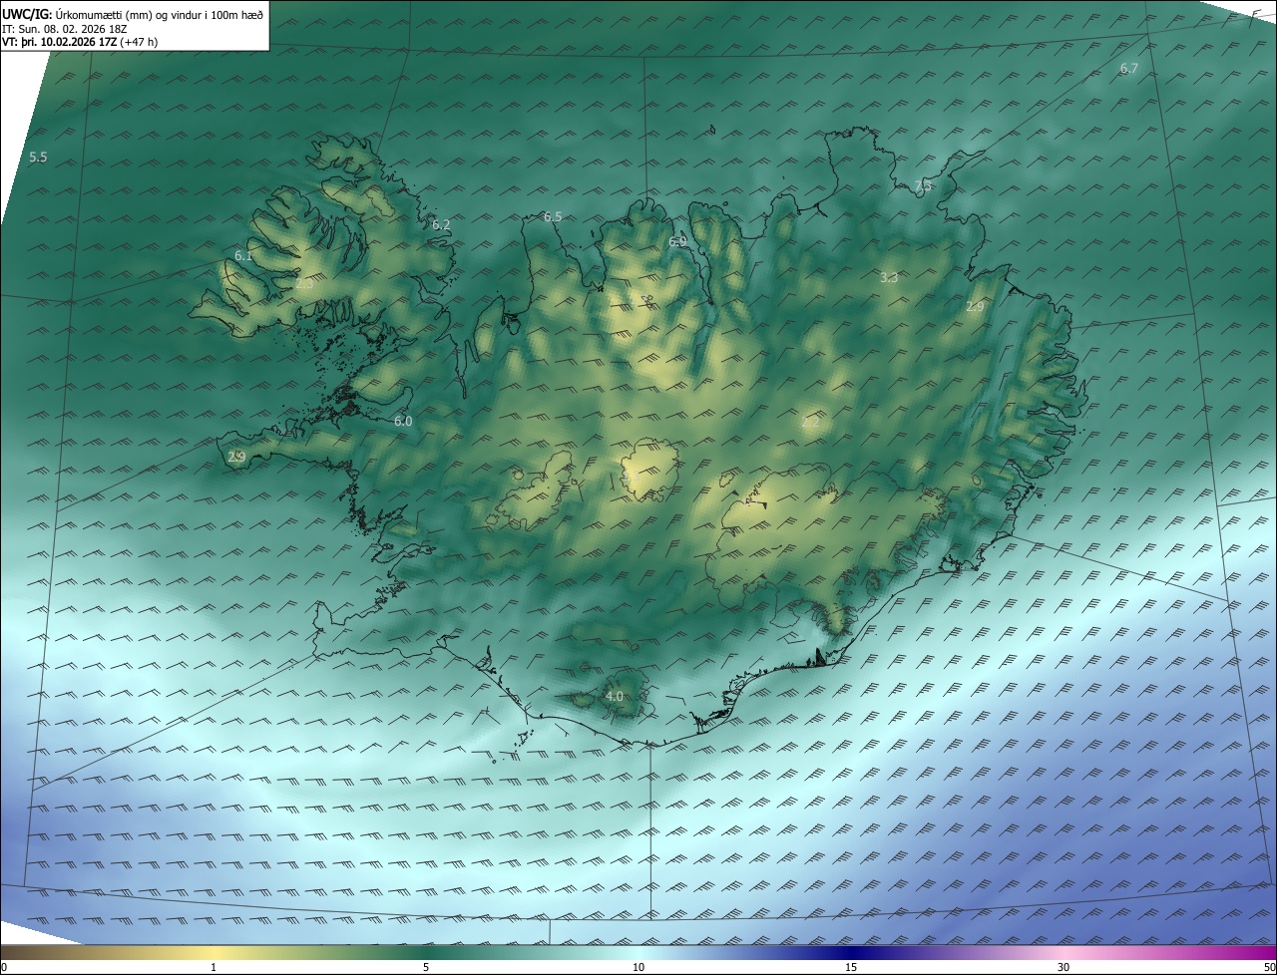
Task: Select the 6.1 value label in the Westfjords
Action: (243, 256)
